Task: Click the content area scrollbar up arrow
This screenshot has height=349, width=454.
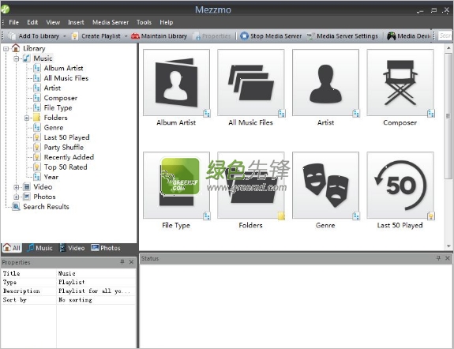Action: pyautogui.click(x=448, y=47)
